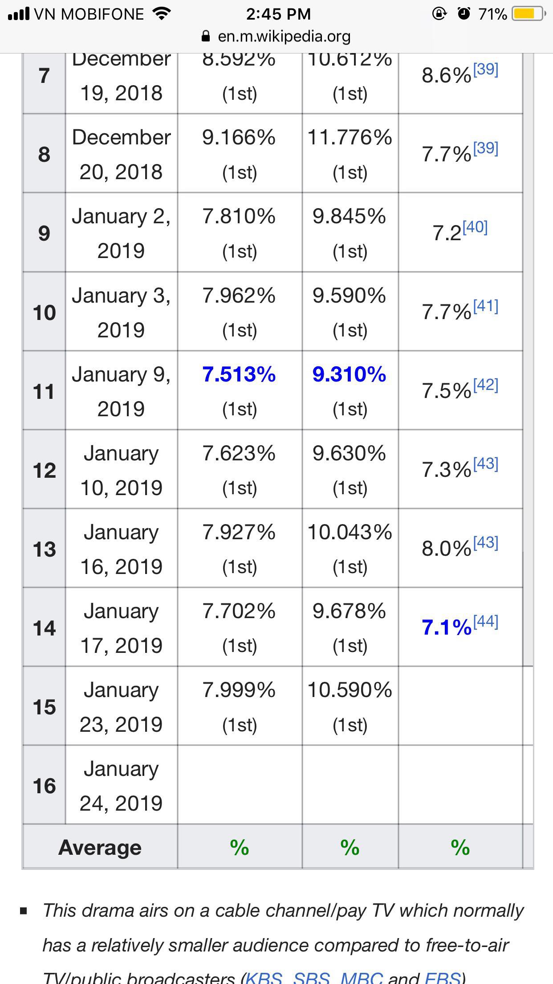Image resolution: width=553 pixels, height=984 pixels.
Task: Open the SBS link in footnote
Action: click(312, 977)
